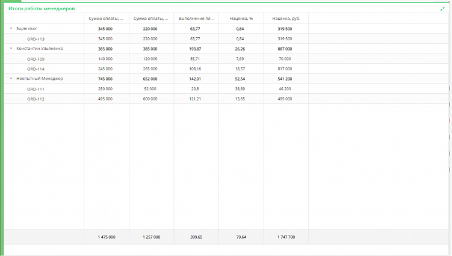
Task: Click the Supervisor manager name
Action: [x=26, y=28]
